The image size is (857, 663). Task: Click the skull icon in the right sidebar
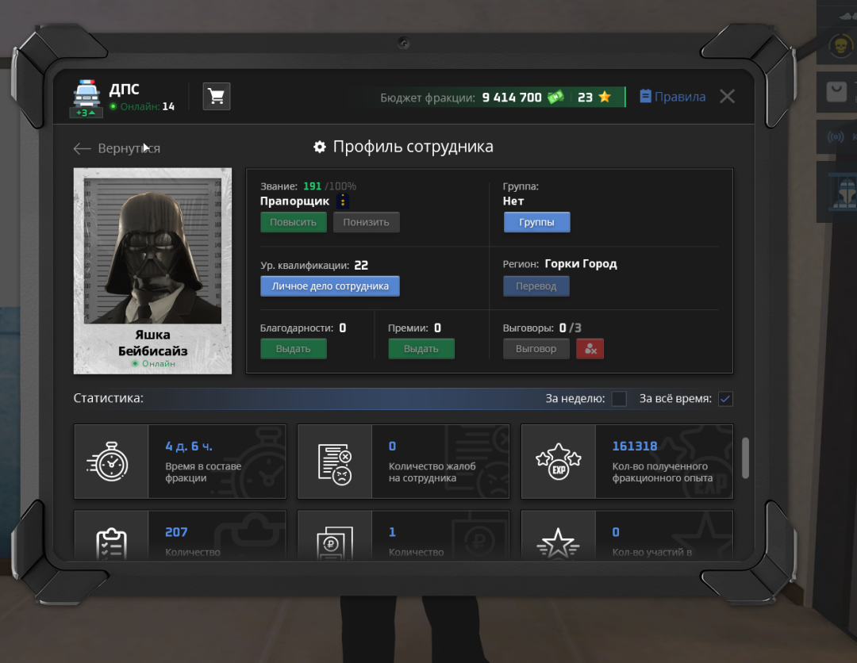pos(840,46)
